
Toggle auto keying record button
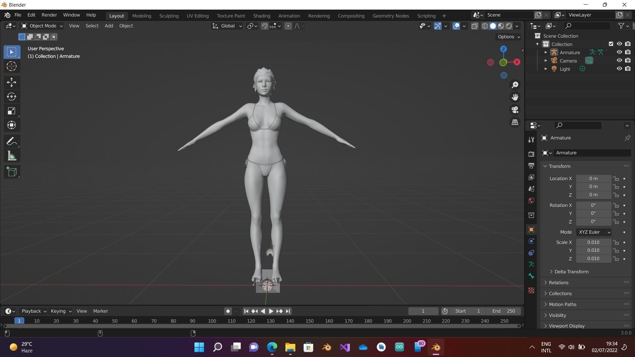coord(228,311)
